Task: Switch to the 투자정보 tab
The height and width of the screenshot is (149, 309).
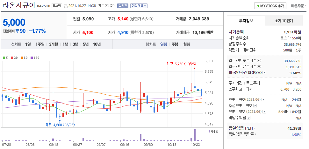Action: click(246, 21)
